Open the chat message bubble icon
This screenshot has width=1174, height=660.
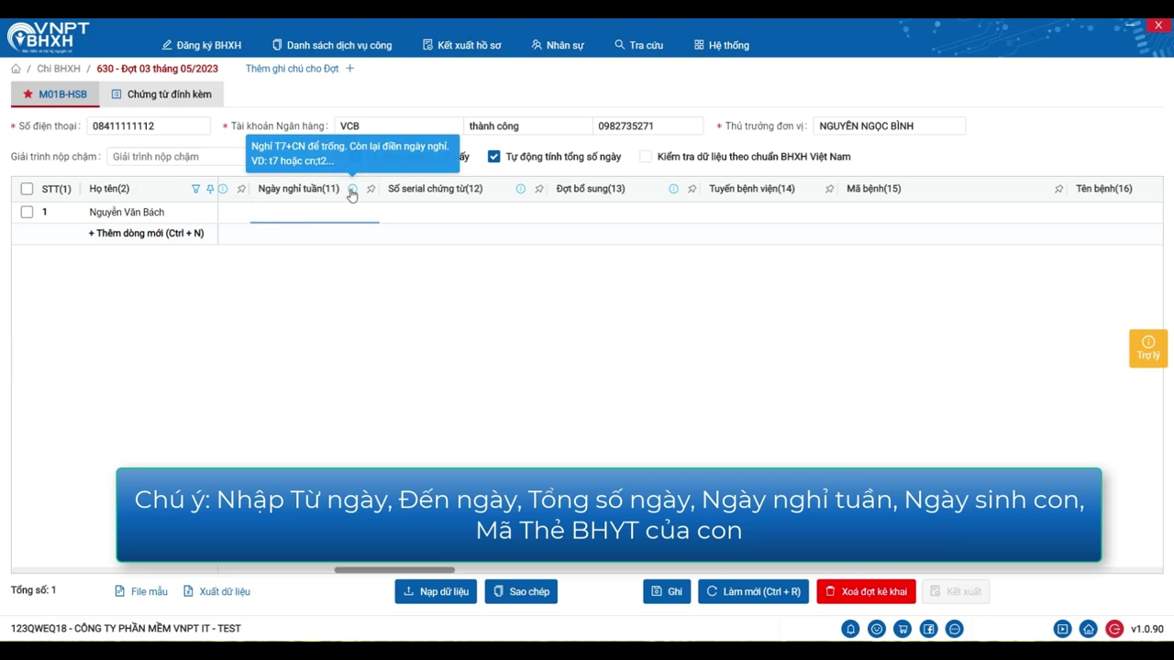[x=955, y=629]
